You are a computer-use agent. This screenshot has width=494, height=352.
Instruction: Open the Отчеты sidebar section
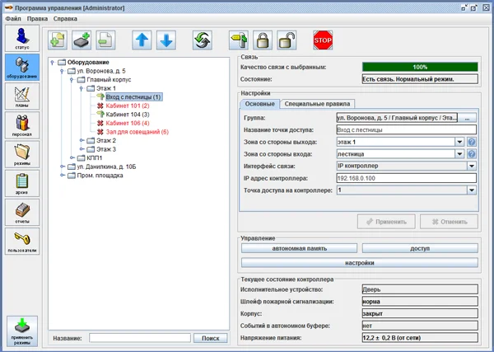[21, 213]
